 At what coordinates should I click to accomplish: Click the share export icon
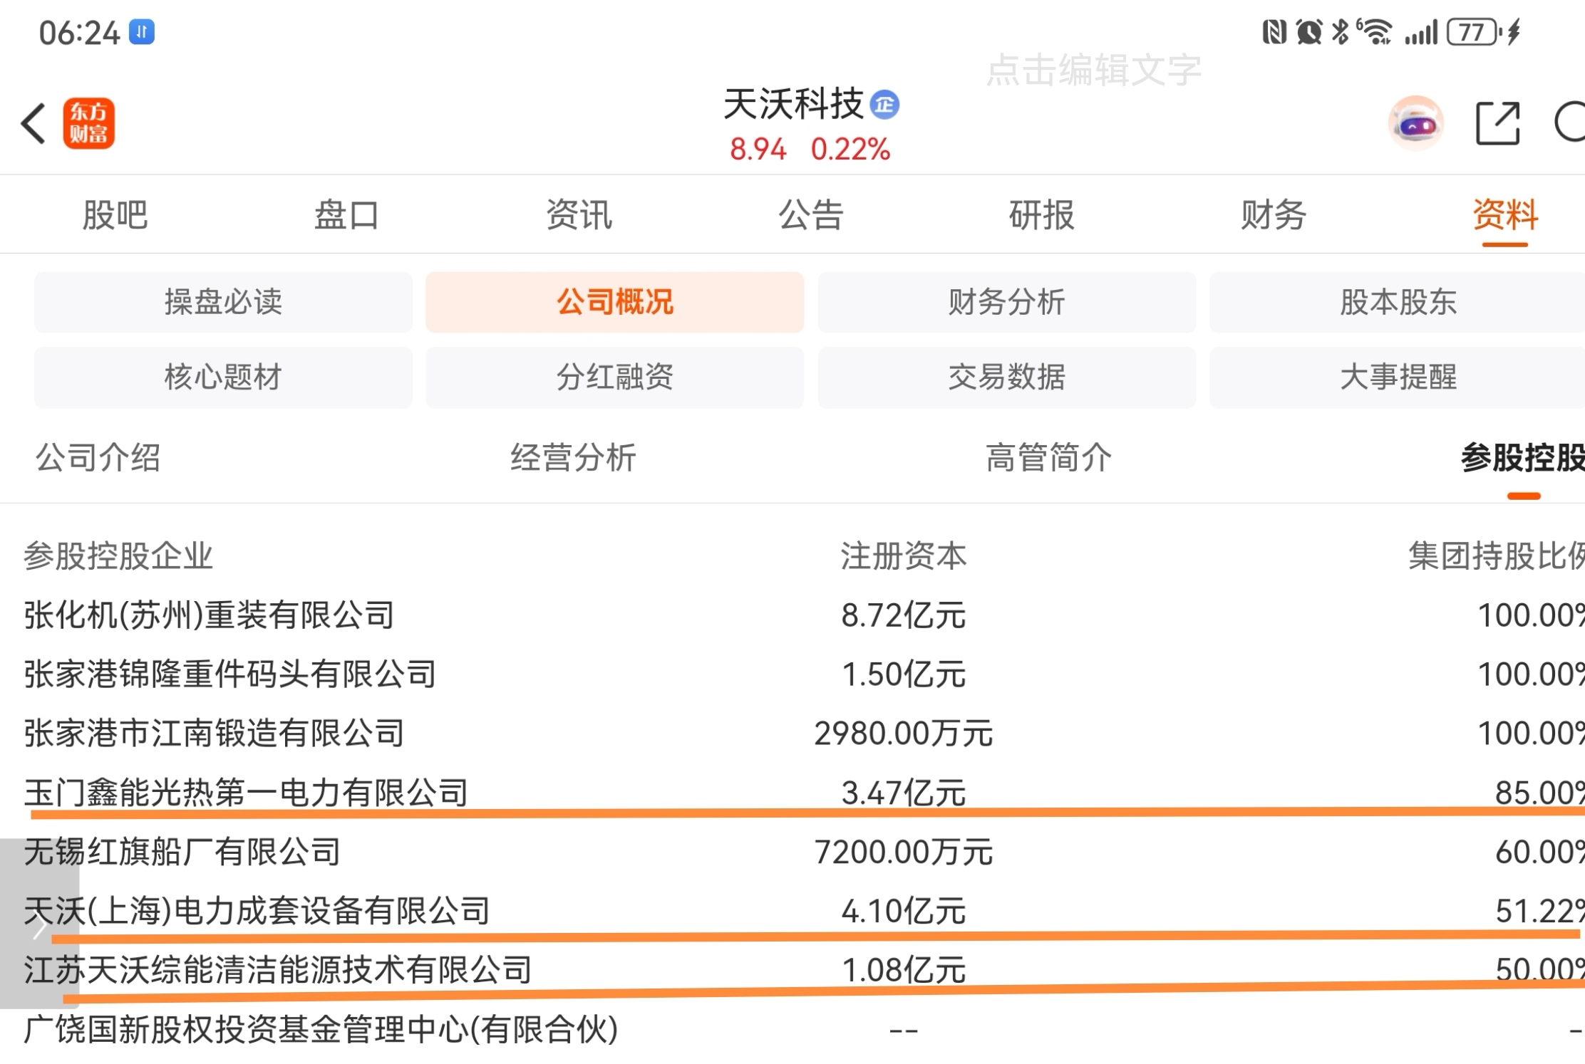[1497, 124]
